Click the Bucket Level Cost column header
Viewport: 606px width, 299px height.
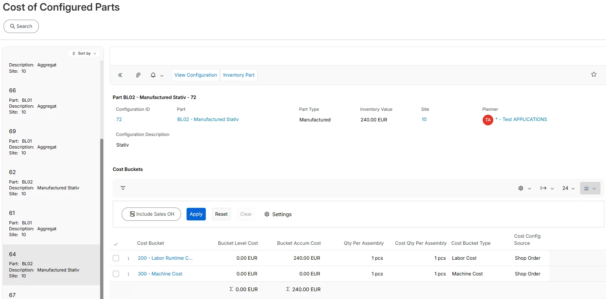click(238, 243)
